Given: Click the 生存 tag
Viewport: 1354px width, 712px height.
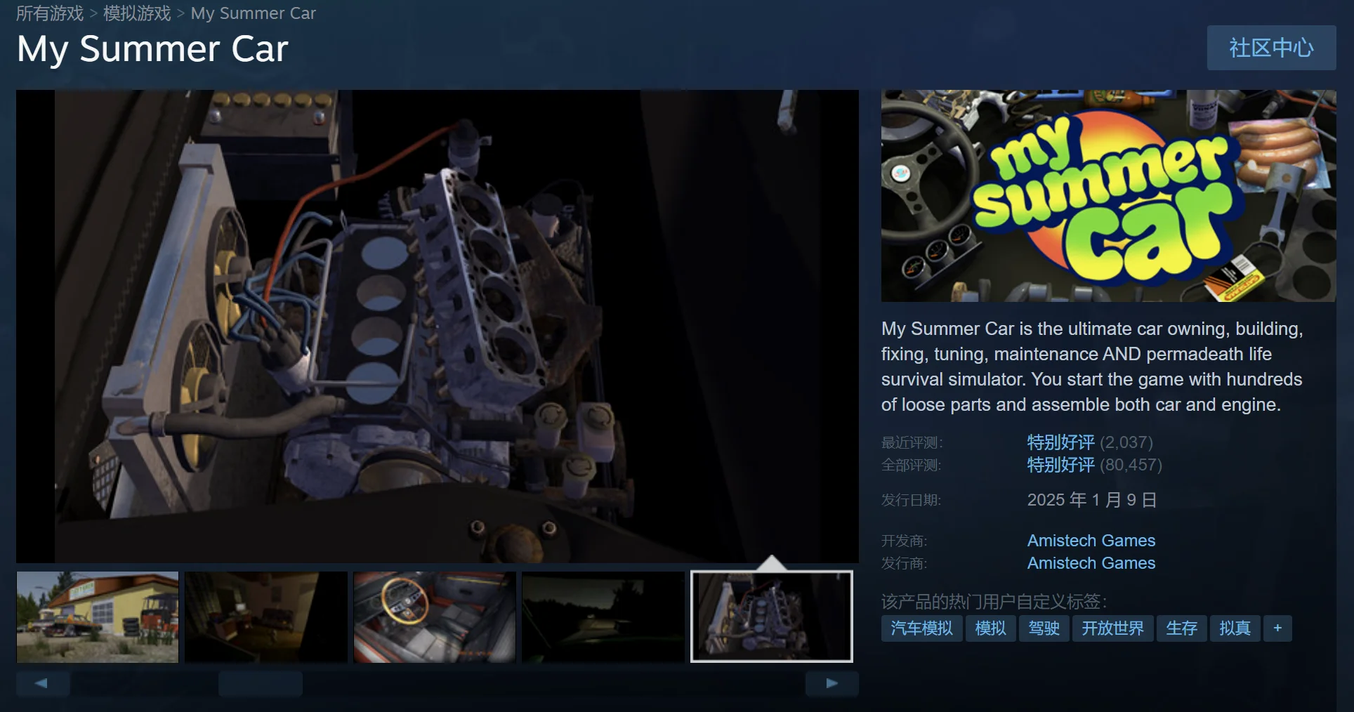Looking at the screenshot, I should (x=1181, y=628).
